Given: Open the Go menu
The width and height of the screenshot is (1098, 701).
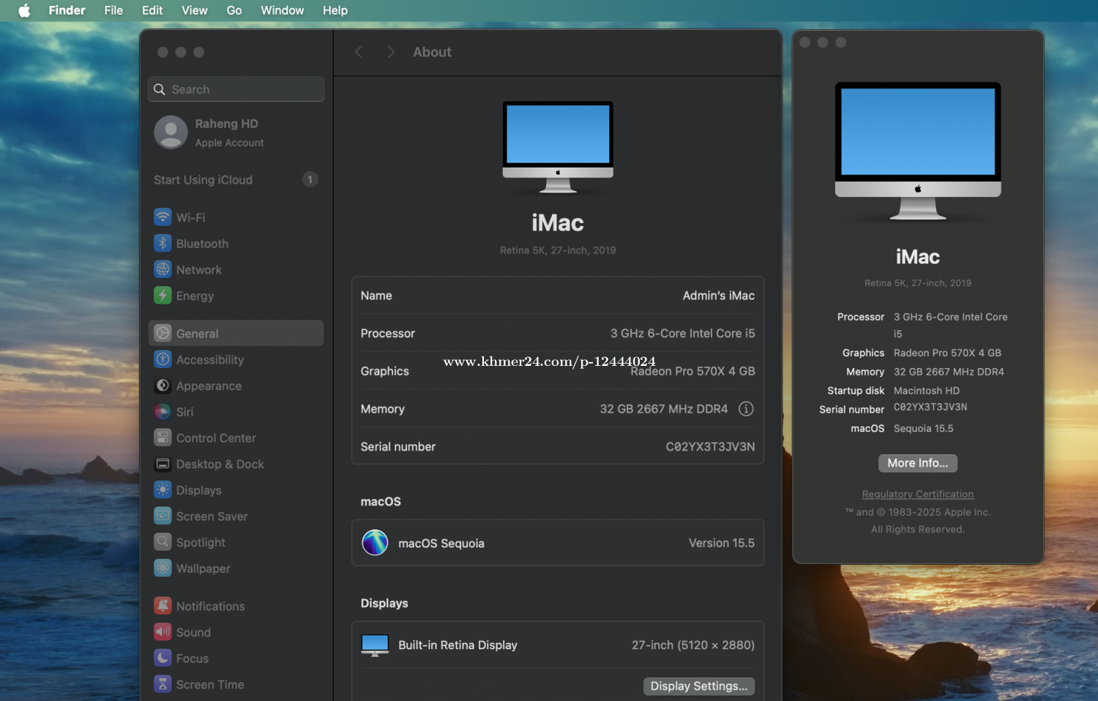Looking at the screenshot, I should (234, 10).
